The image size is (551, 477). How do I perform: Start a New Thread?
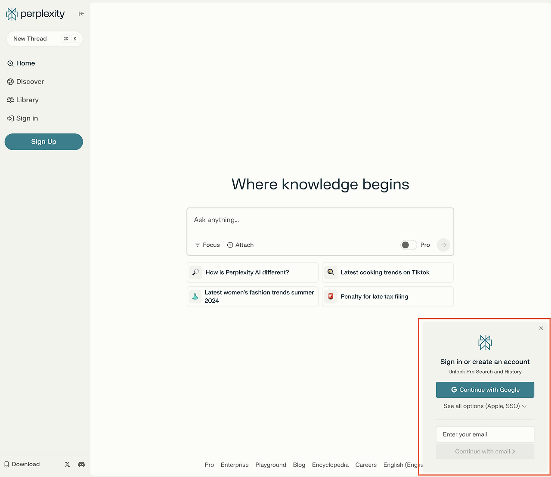pyautogui.click(x=44, y=39)
